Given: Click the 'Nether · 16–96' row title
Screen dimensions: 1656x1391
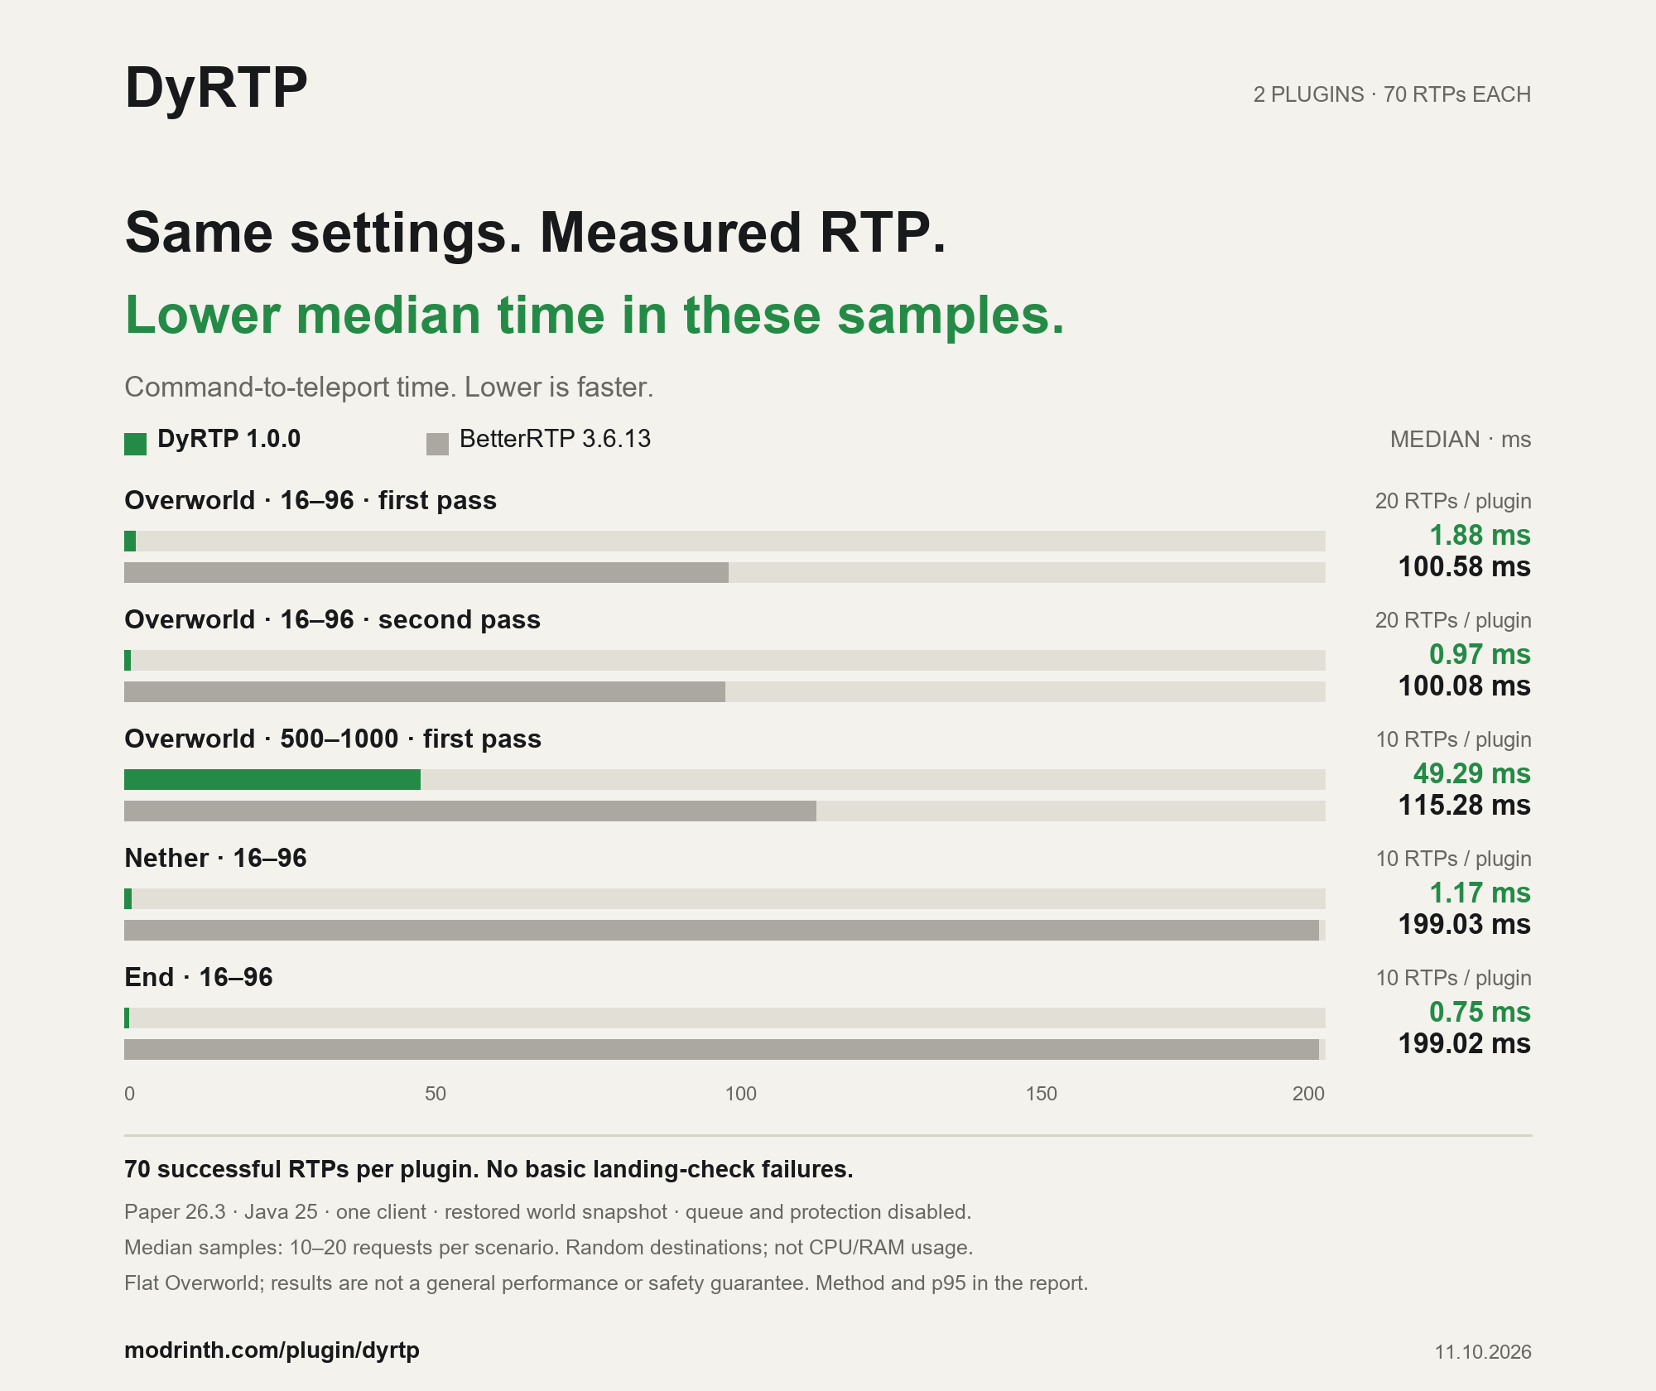Looking at the screenshot, I should [x=215, y=859].
